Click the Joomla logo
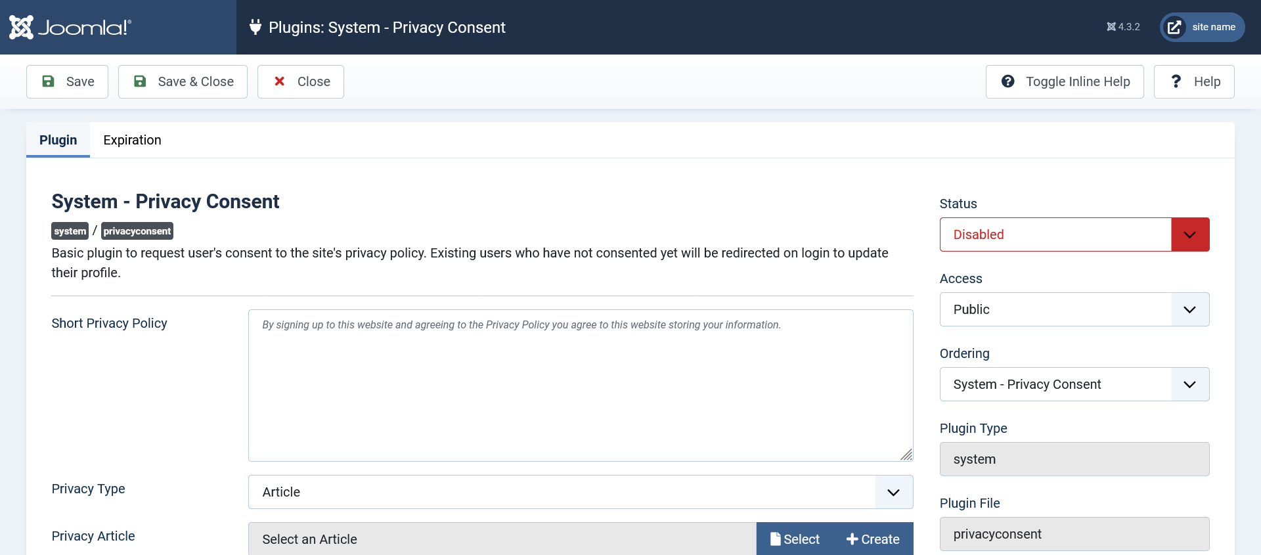 (70, 27)
